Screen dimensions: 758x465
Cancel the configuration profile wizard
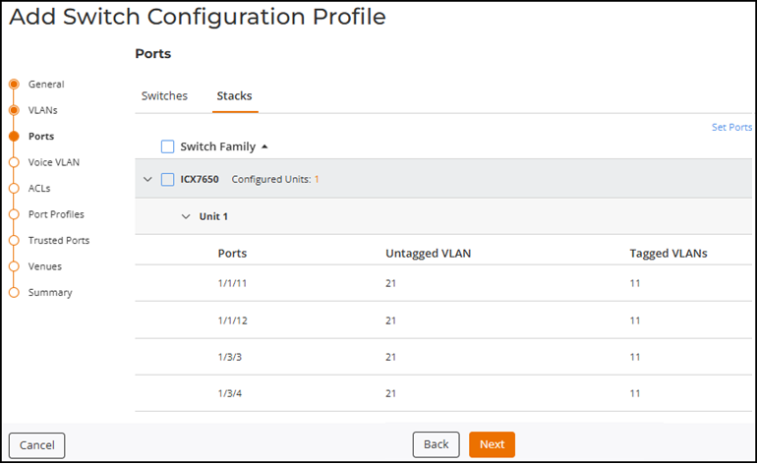point(37,445)
